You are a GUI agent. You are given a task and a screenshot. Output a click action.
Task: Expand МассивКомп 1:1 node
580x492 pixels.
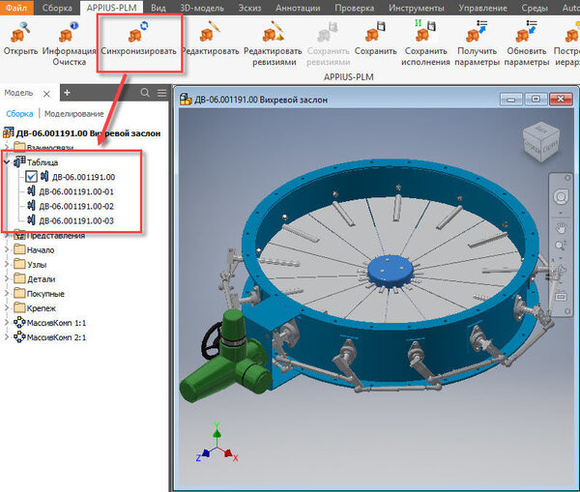7,323
